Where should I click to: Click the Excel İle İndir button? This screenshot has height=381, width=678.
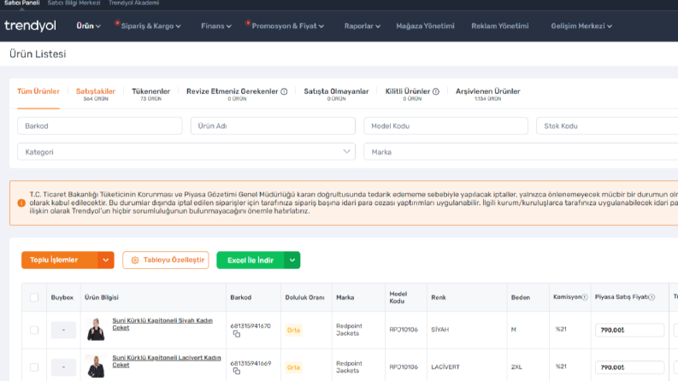[x=251, y=260]
